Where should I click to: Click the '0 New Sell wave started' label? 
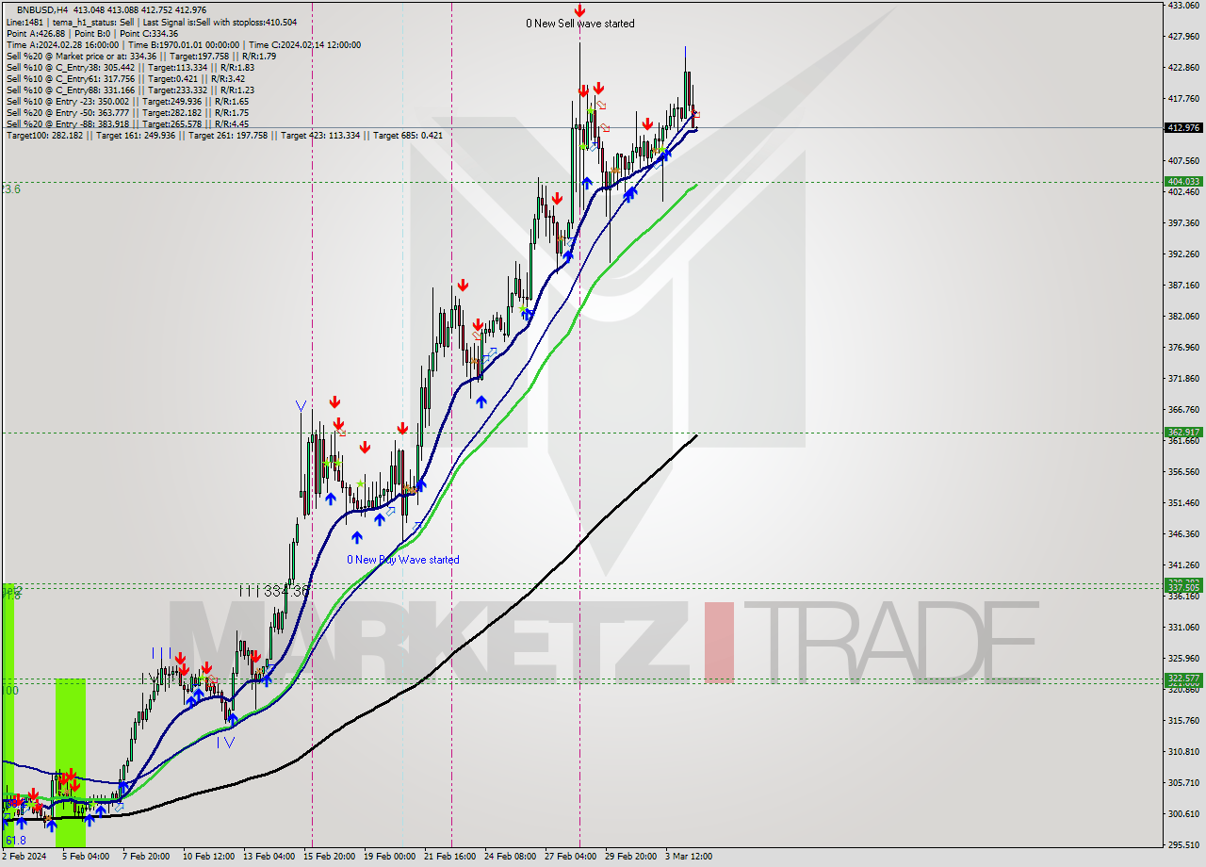point(580,24)
